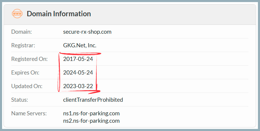The width and height of the screenshot is (260, 131).
Task: Click the 2023-03-22 updated date
Action: coord(78,86)
